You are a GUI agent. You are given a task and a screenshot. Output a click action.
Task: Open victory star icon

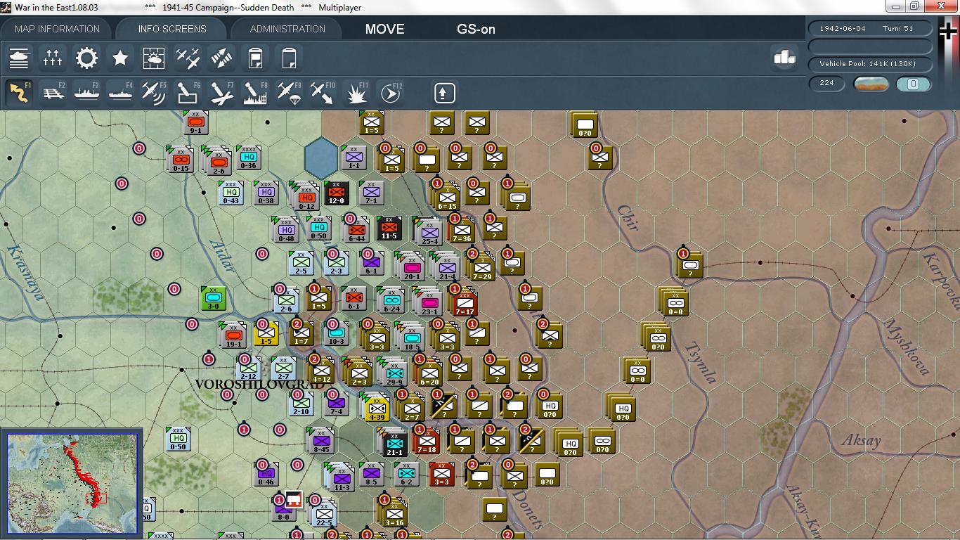pos(120,58)
